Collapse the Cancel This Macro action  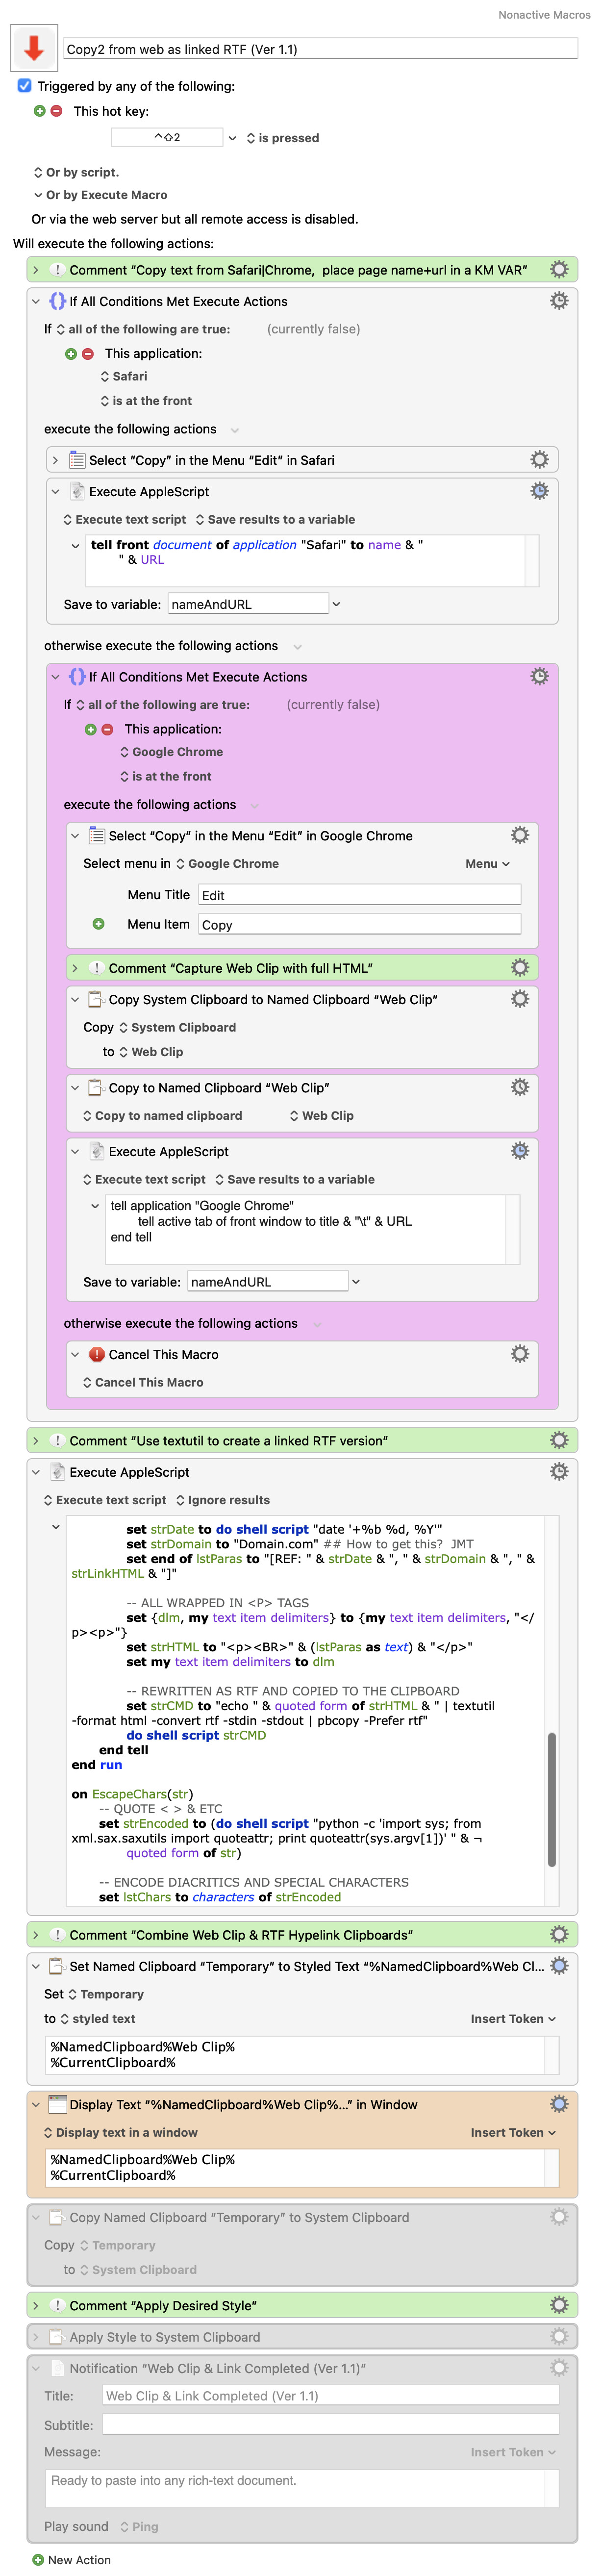coord(75,1354)
